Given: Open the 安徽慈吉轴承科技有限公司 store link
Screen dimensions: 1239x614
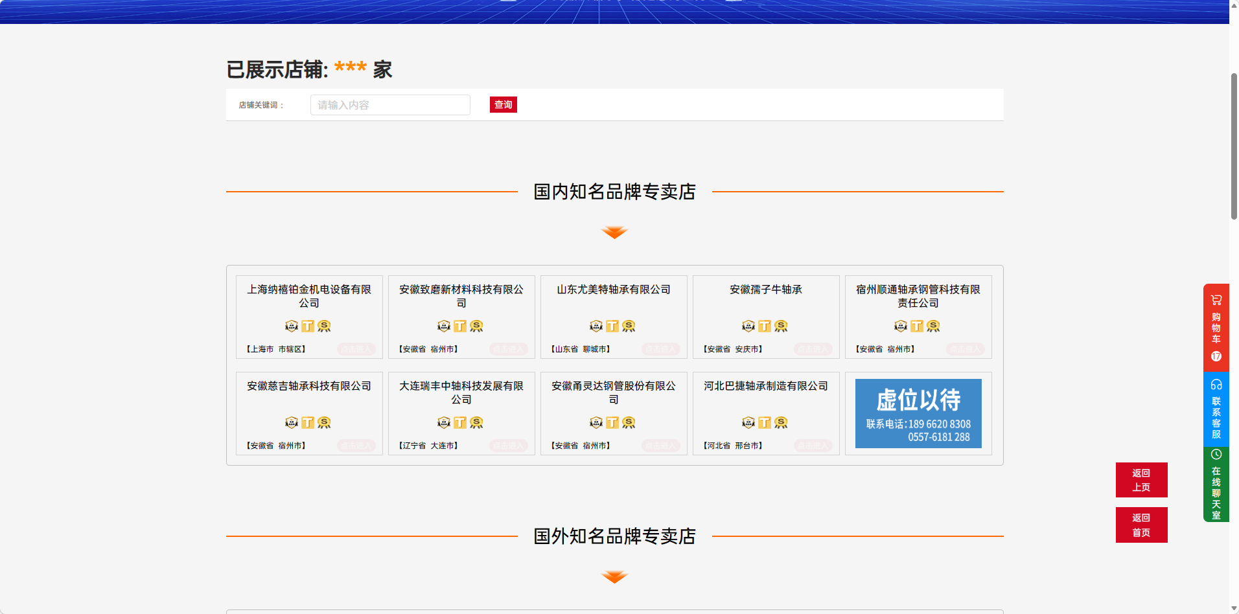Looking at the screenshot, I should (309, 386).
